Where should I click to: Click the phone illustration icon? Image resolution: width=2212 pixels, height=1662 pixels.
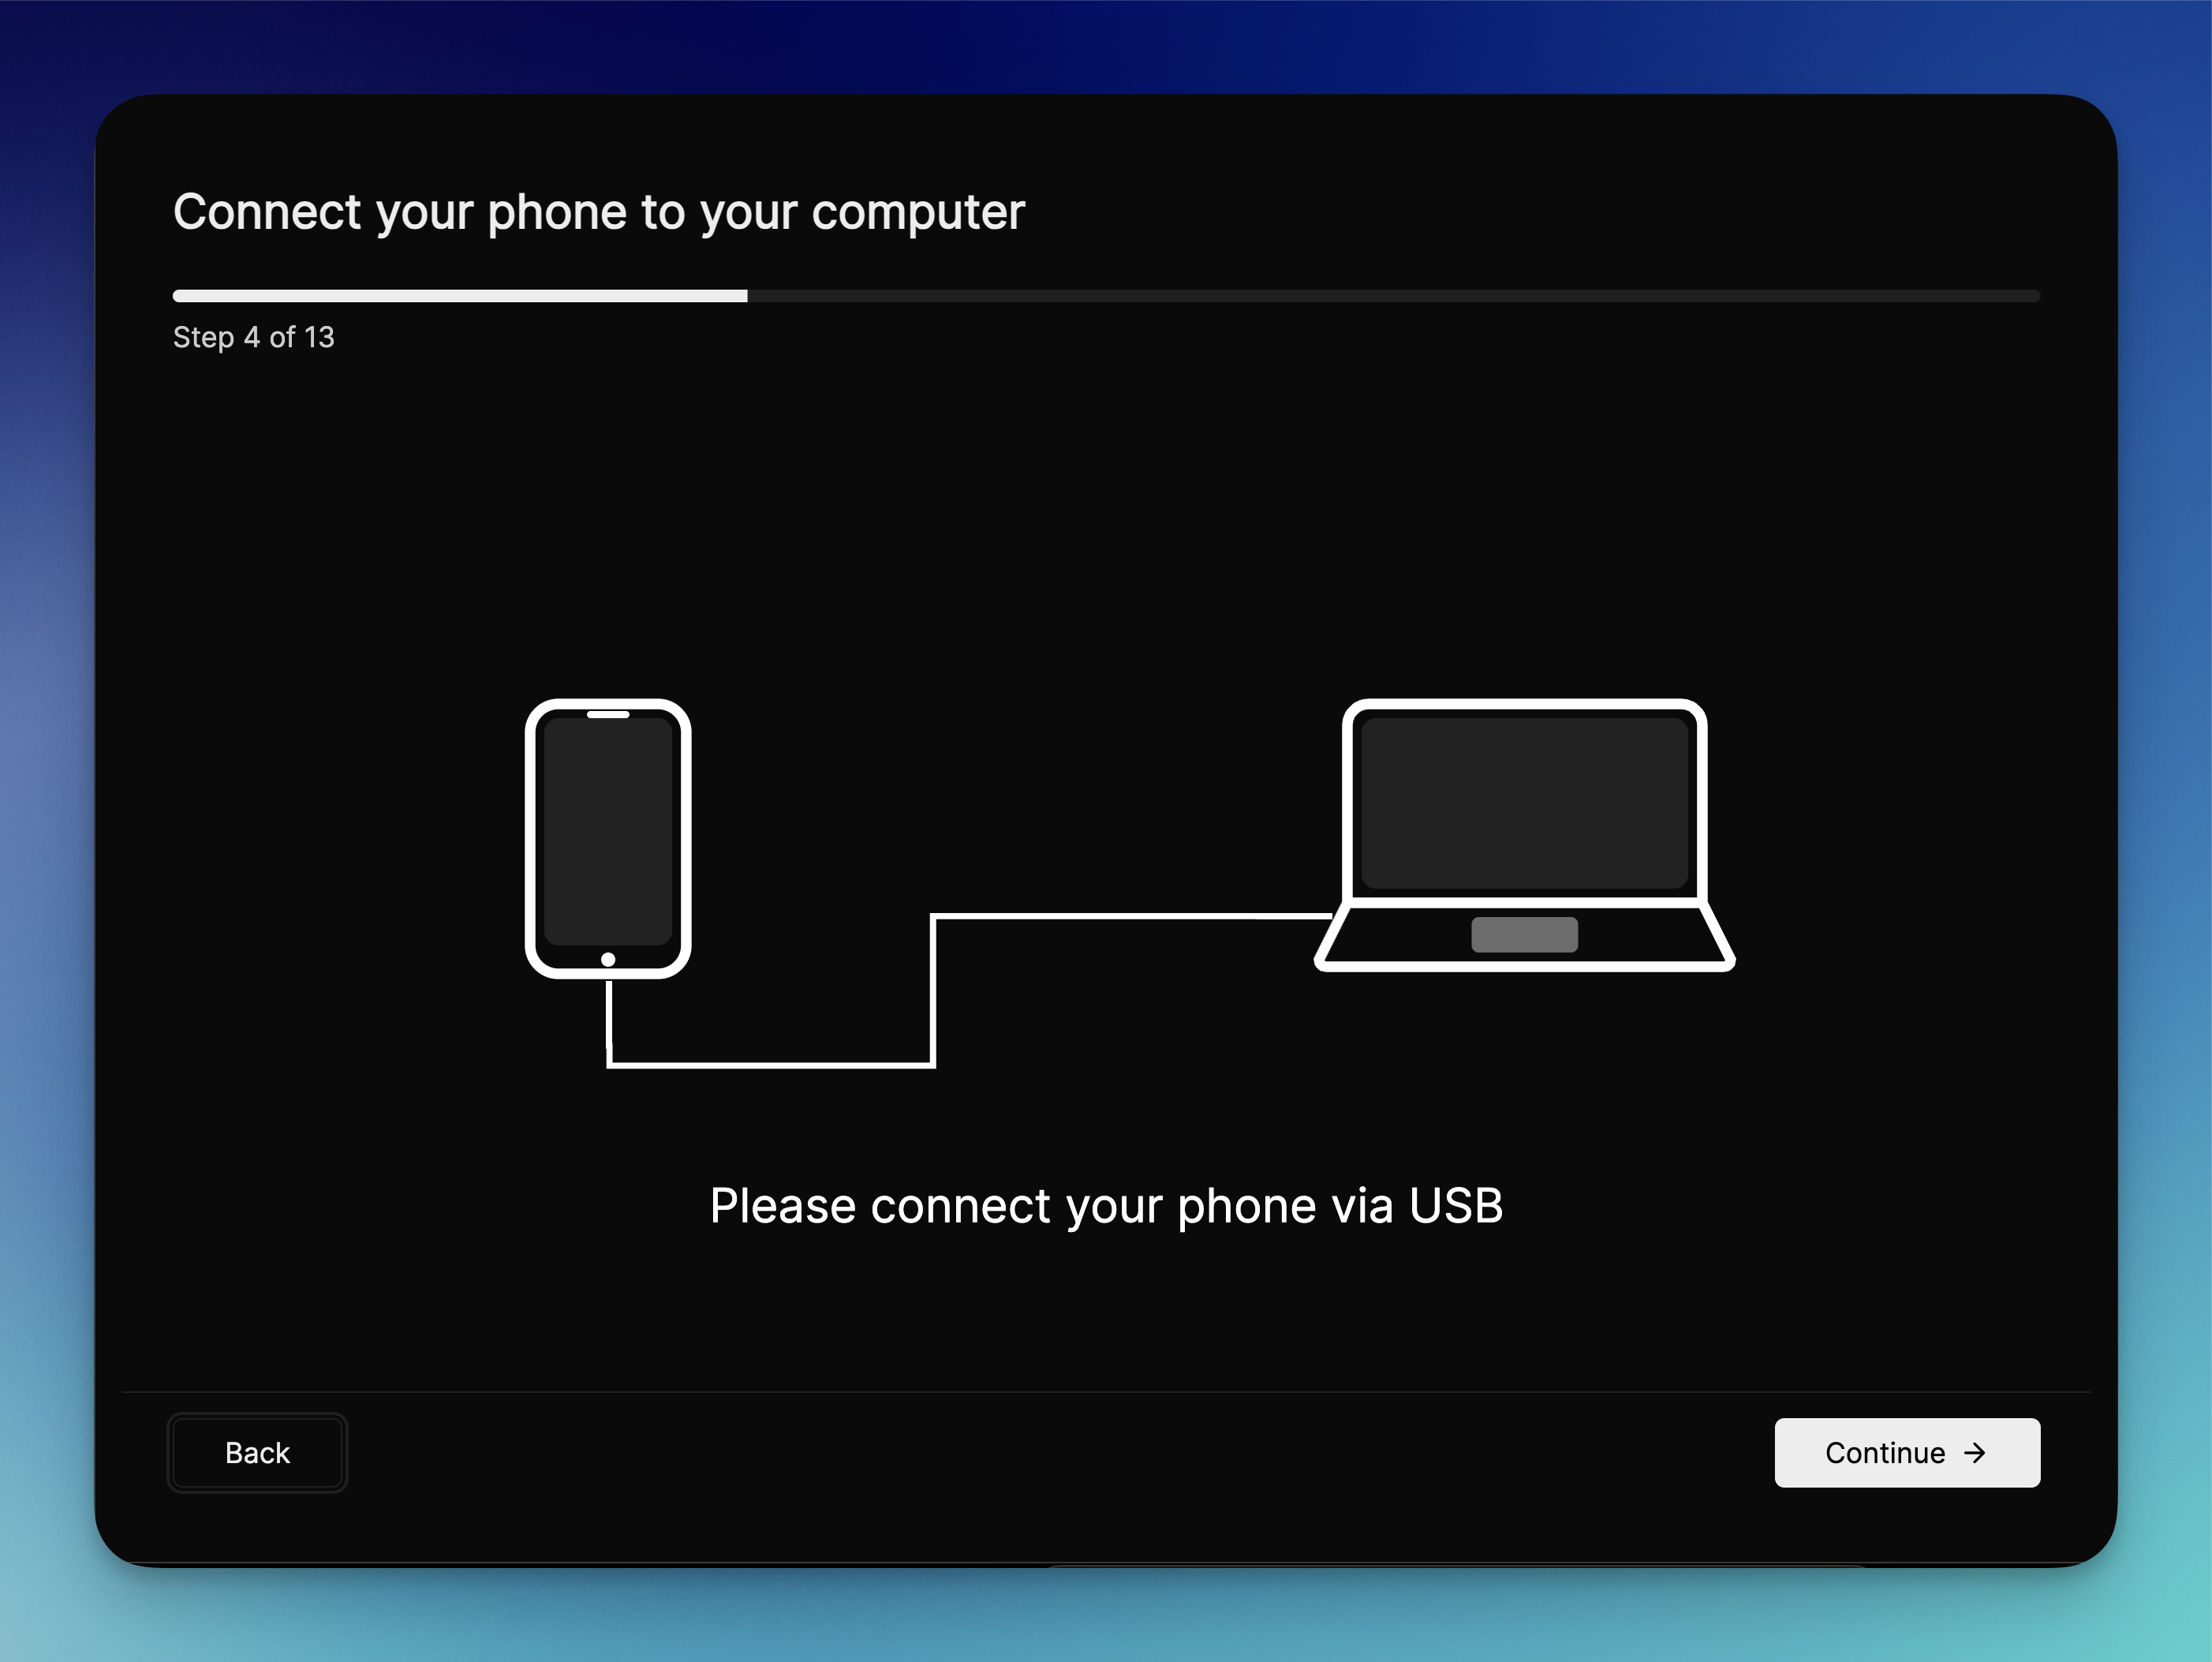pos(608,840)
